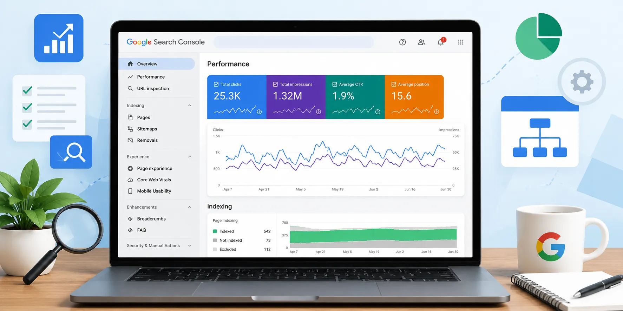Uncheck the Average position checkbox
The width and height of the screenshot is (623, 311).
click(394, 84)
